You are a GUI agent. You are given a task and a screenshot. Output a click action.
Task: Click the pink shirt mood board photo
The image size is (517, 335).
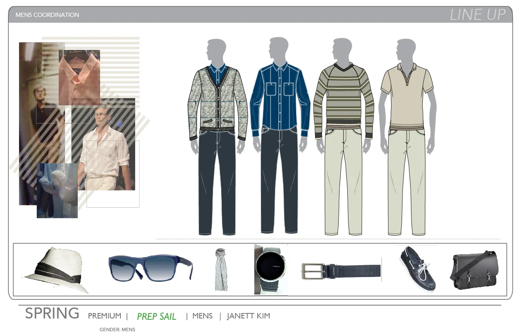pyautogui.click(x=79, y=77)
